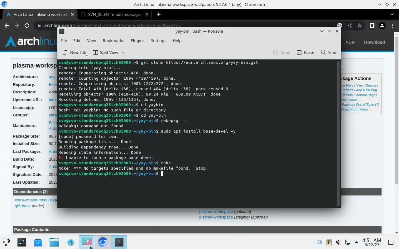
Task: Bookmark this page with the star
Action: [x=360, y=26]
